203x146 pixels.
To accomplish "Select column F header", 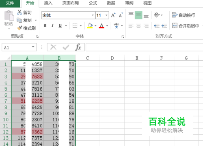I will click(162, 58).
